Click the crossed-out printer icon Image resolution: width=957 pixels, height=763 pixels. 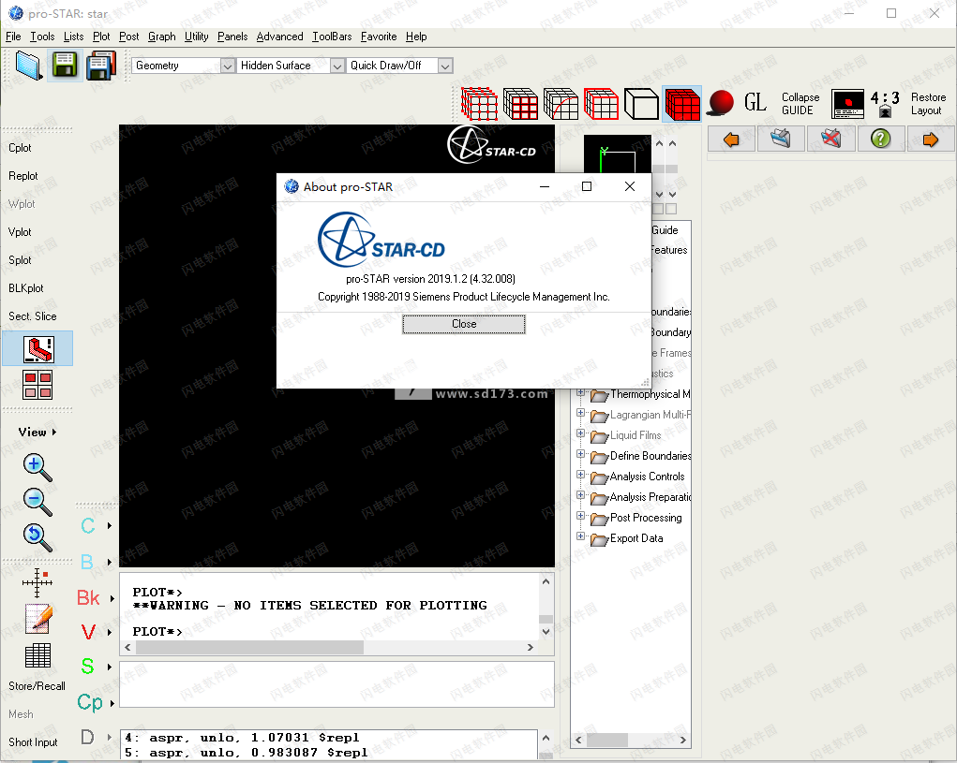click(x=830, y=139)
